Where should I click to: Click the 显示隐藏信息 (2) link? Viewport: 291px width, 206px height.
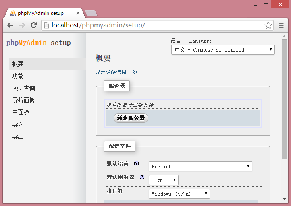coord(116,72)
